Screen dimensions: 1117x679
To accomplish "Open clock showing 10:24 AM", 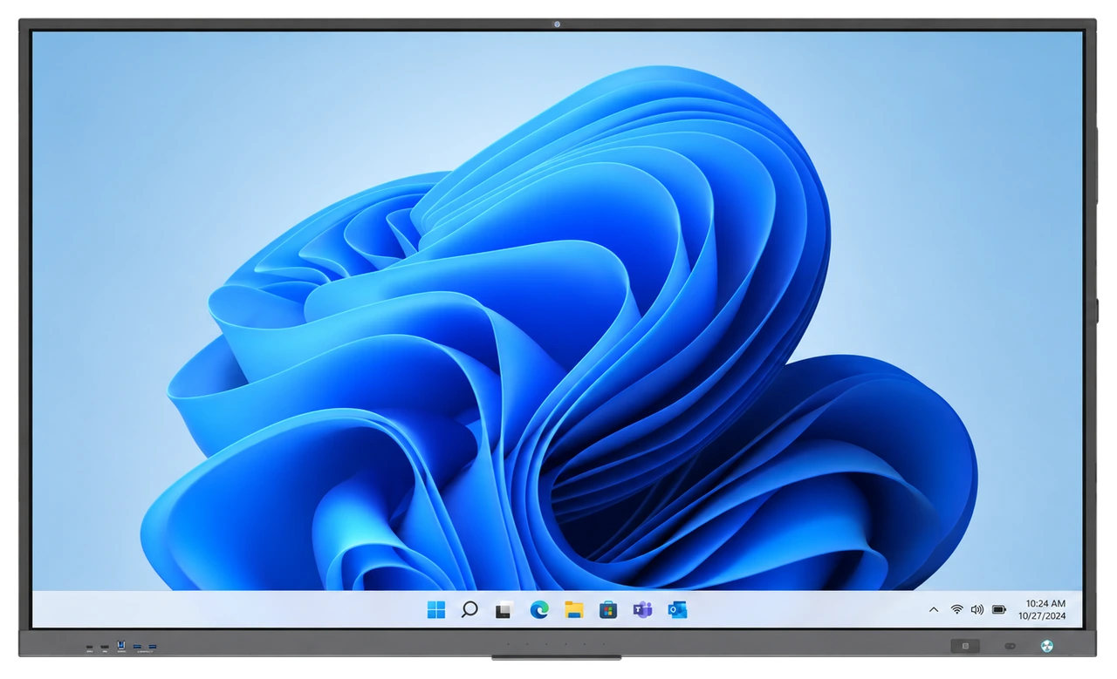I will (1045, 603).
